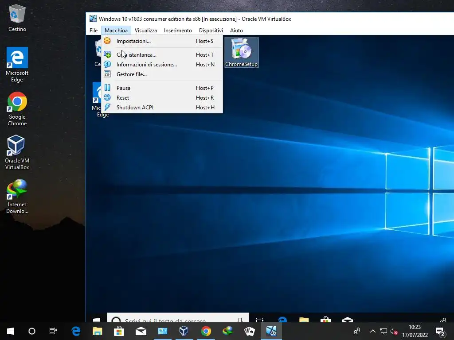Open the Inserimento menu
454x340 pixels.
tap(178, 31)
